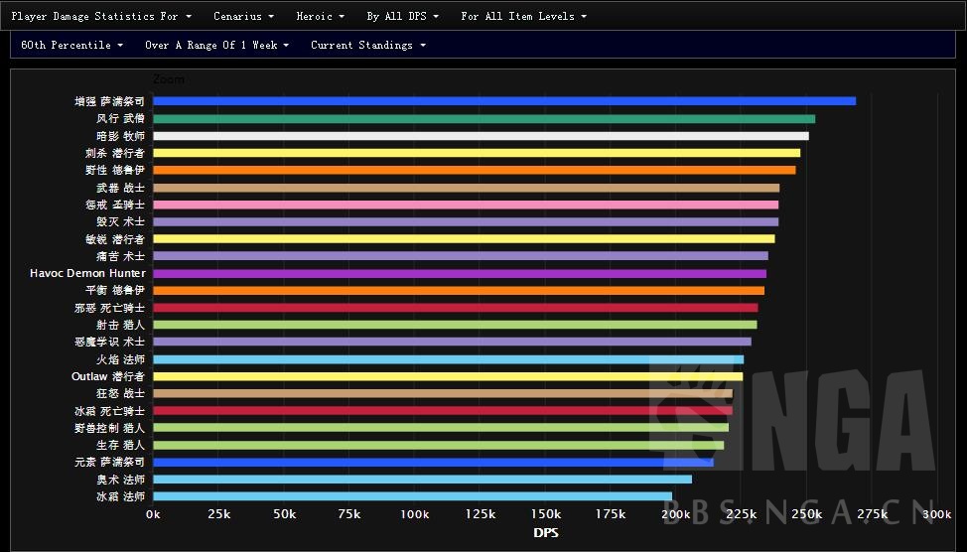
Task: Select the 生存 猎人 label
Action: click(120, 445)
